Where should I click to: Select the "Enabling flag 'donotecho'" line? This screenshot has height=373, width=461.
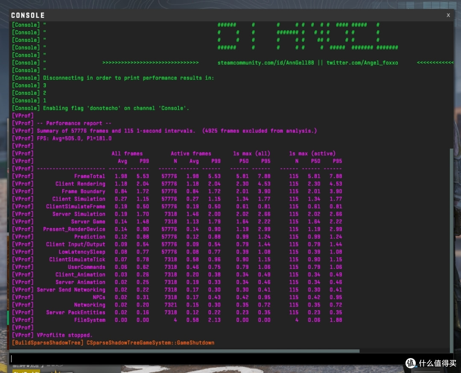116,108
